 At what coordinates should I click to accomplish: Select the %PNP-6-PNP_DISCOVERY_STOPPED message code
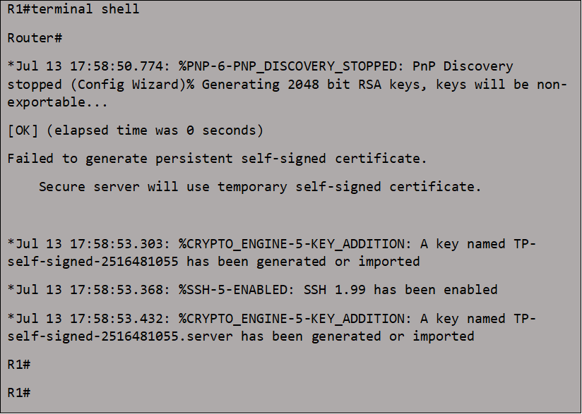tap(287, 66)
